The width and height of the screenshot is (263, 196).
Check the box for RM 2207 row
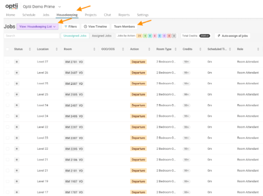pos(8,127)
